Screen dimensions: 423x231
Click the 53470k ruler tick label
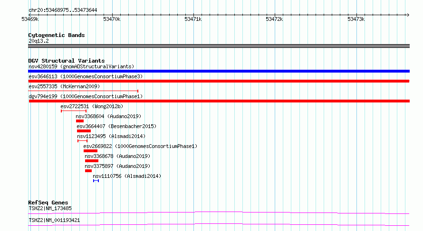click(x=112, y=19)
